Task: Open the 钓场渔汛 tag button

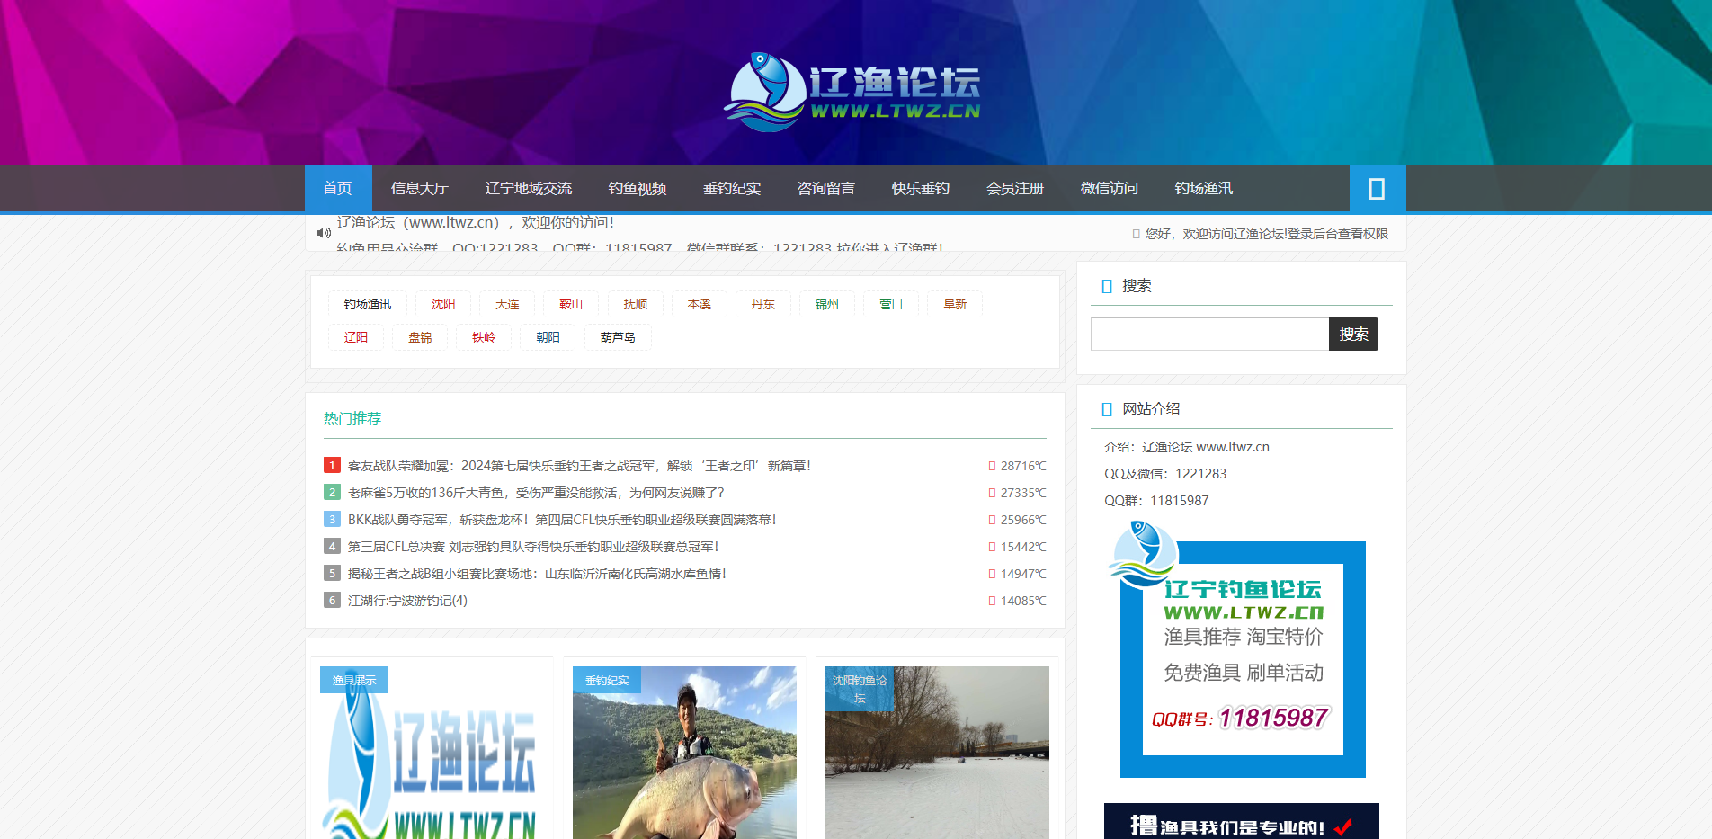Action: (x=366, y=304)
